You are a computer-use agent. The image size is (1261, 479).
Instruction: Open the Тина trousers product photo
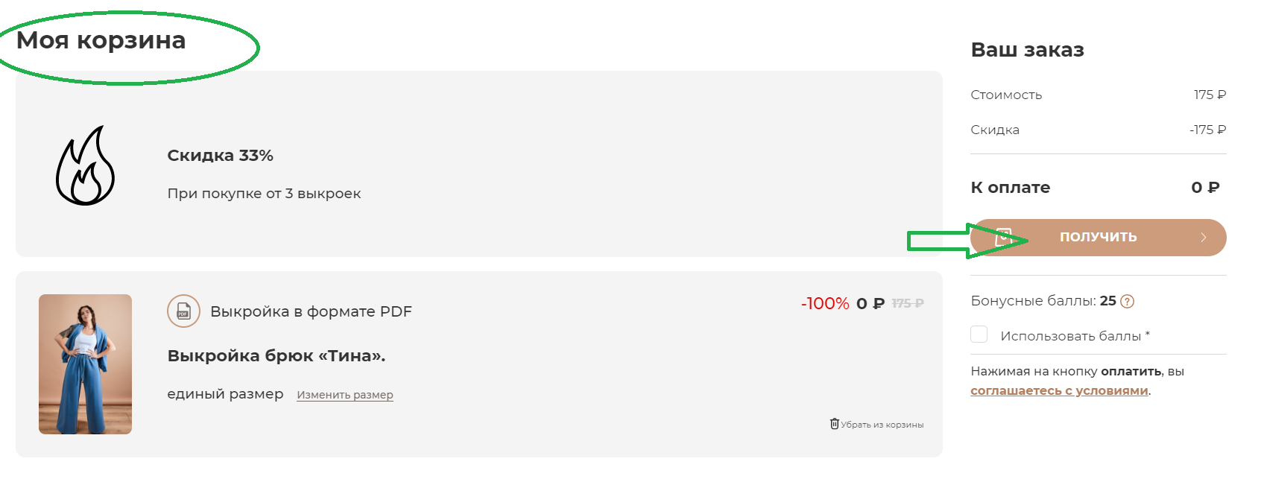85,364
